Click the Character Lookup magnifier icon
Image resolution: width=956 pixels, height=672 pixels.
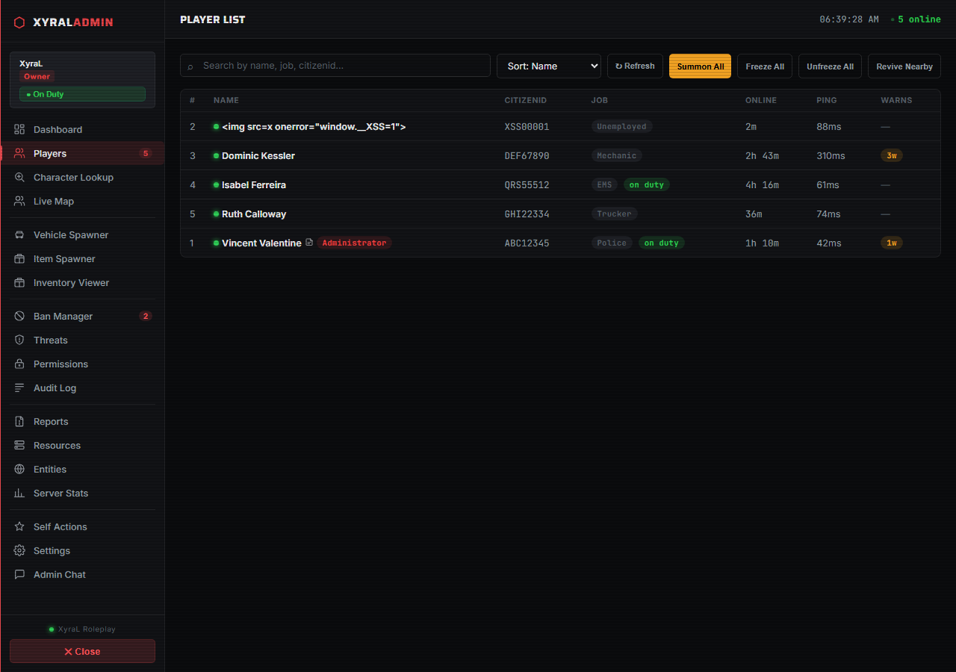click(19, 177)
